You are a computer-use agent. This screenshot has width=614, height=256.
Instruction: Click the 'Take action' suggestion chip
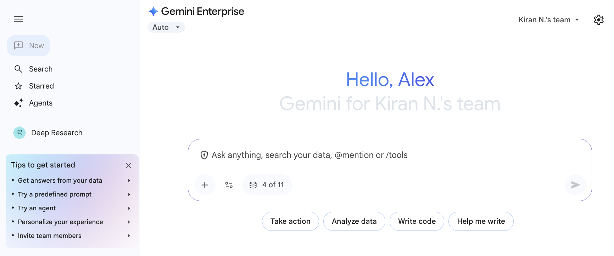[290, 221]
